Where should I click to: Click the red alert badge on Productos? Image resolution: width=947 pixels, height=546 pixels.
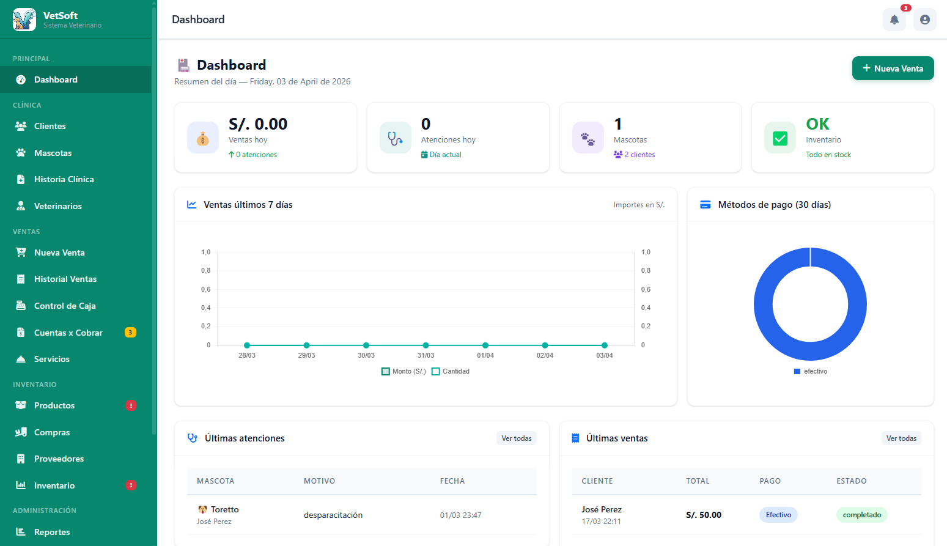click(x=131, y=405)
